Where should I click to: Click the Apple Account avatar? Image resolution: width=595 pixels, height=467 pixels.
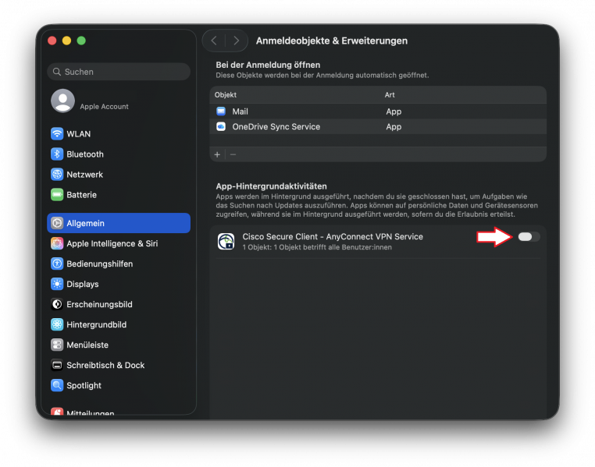click(x=63, y=101)
